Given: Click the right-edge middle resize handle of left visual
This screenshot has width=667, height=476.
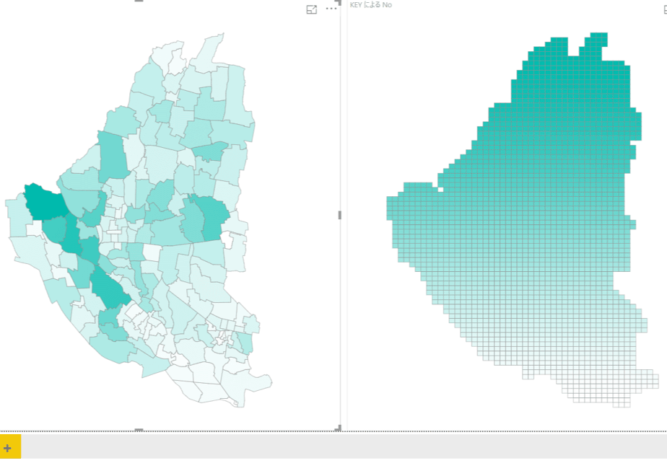Looking at the screenshot, I should 339,216.
